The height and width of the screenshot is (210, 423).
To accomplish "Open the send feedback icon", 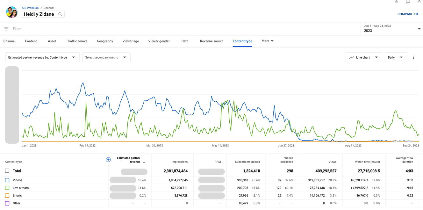I will coord(408,2).
